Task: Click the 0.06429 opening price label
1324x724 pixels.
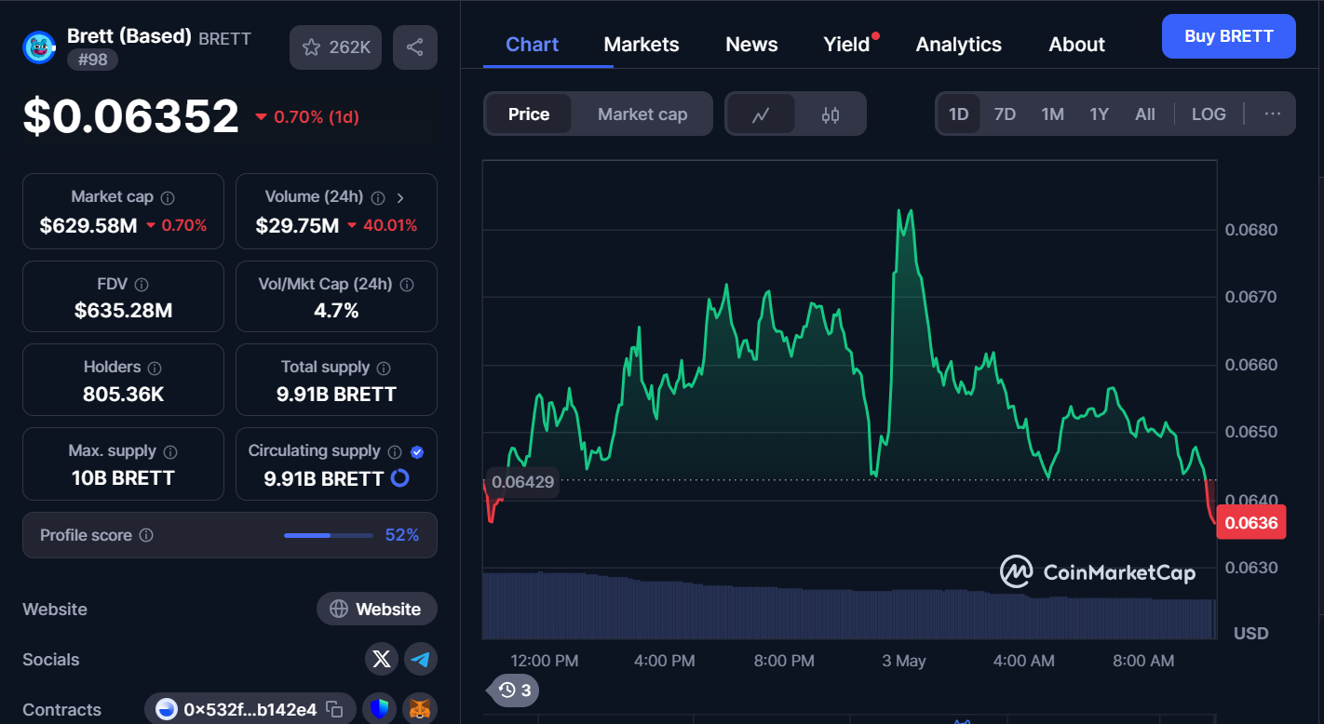Action: (x=522, y=482)
